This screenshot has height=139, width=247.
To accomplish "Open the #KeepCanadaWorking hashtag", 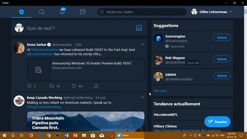I will click(44, 107).
